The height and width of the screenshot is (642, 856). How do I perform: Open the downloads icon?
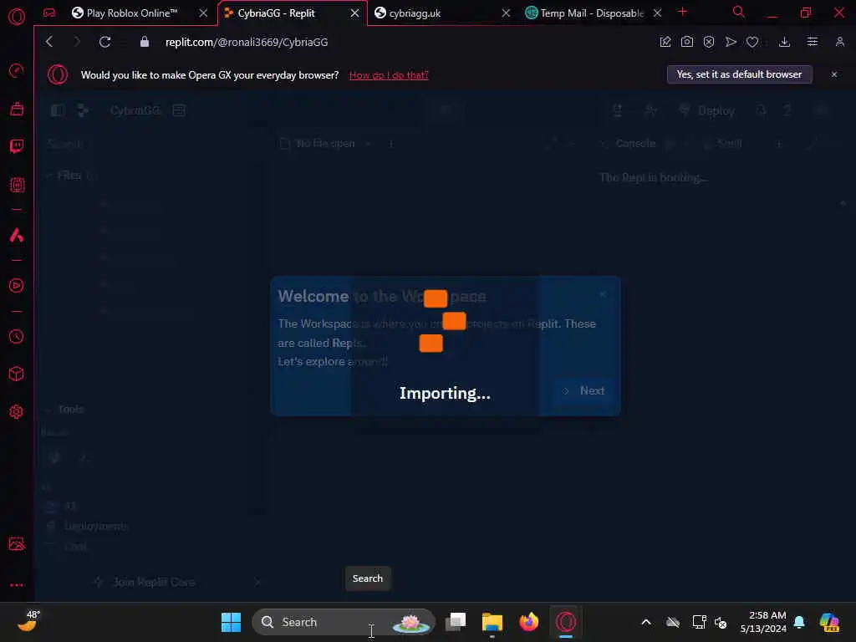(784, 42)
